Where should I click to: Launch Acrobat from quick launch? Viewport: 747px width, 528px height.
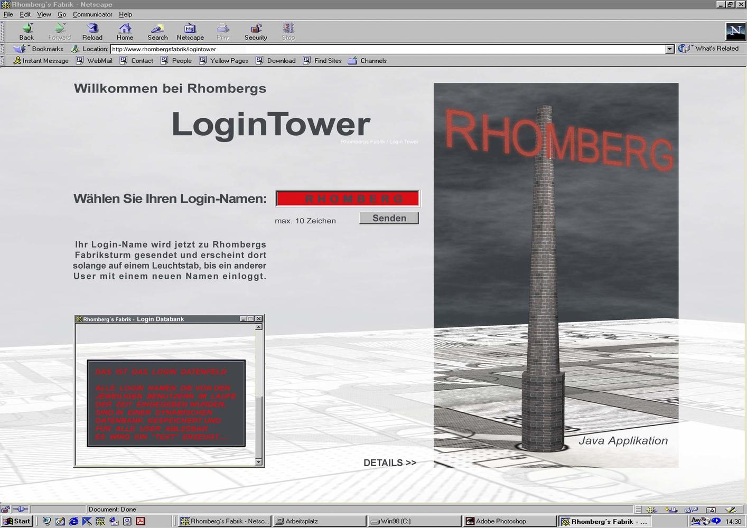(x=141, y=521)
